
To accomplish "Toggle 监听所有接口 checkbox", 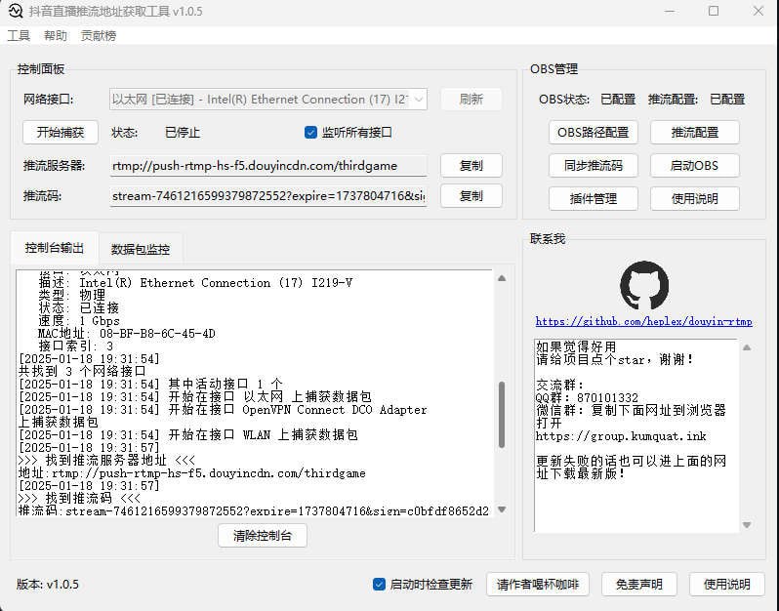I will pos(311,132).
